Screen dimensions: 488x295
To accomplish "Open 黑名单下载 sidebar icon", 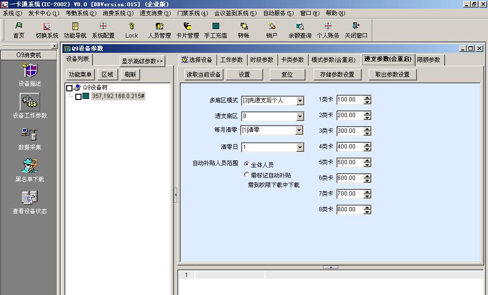I will point(30,170).
